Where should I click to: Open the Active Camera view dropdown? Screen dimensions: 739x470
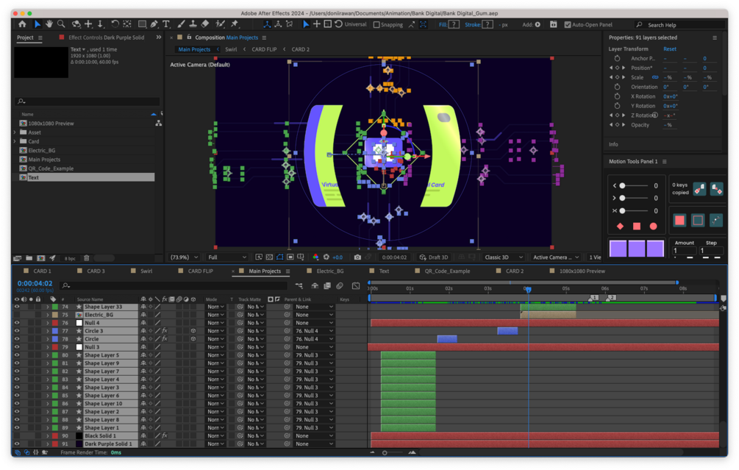point(556,257)
